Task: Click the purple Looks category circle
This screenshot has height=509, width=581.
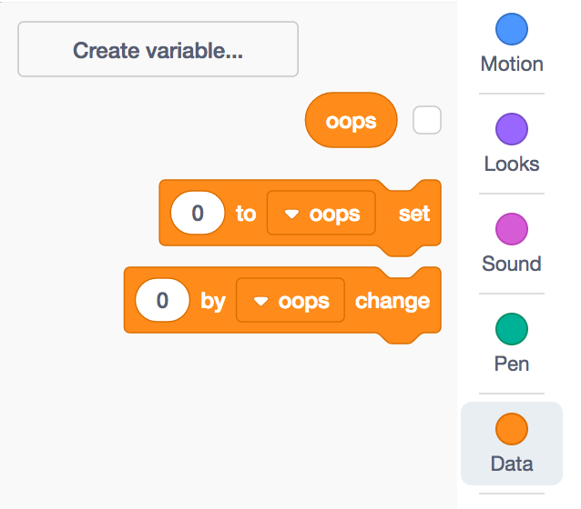Action: [x=512, y=129]
